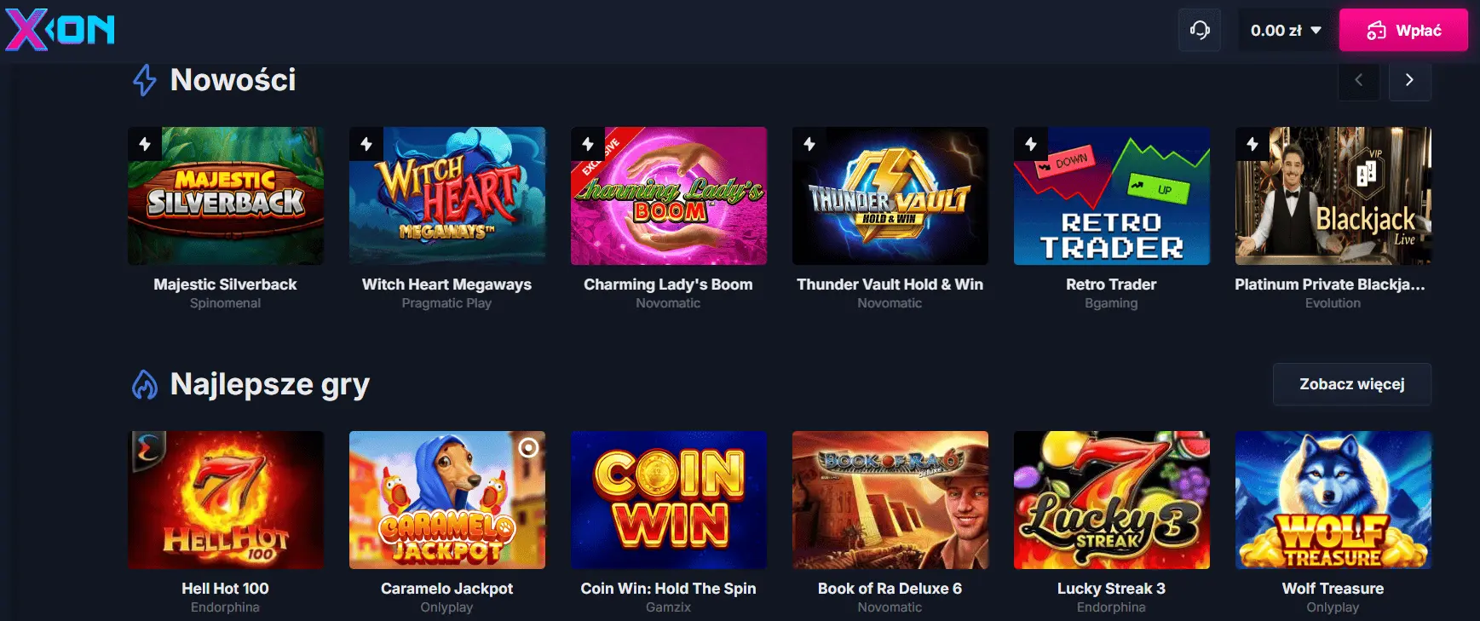Viewport: 1480px width, 621px height.
Task: Open the Witch Heart Megaways game thumbnail
Action: [447, 196]
